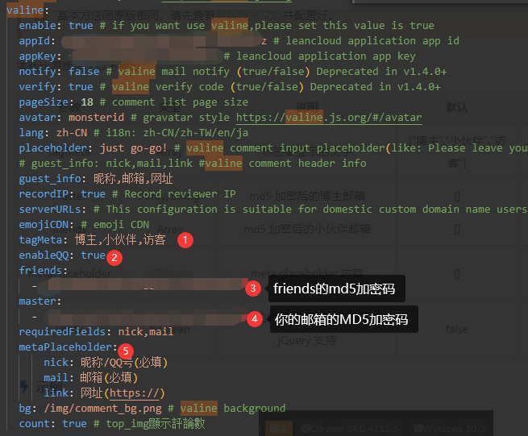Select the '# top_img顯示評論數' comment
Viewport: 528px width, 436px height.
(149, 424)
